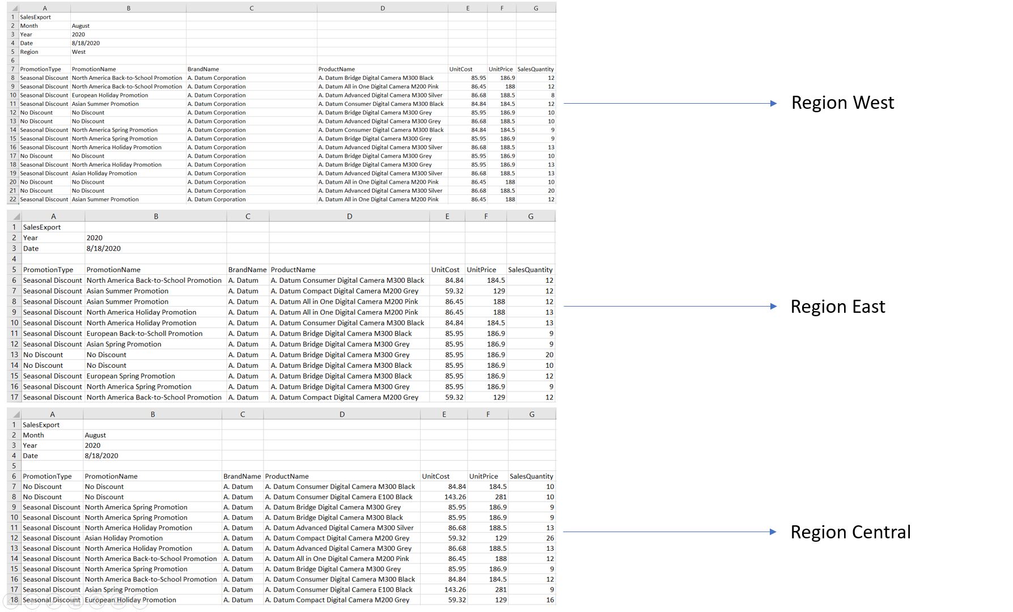Click 'No Discount' in cell A12 of West sheet

(36, 113)
